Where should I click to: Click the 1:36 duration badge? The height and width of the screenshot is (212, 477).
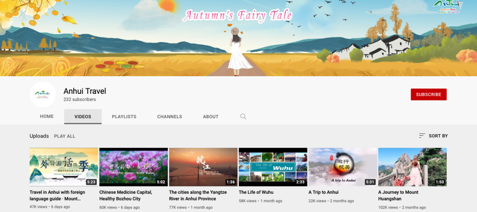(231, 182)
